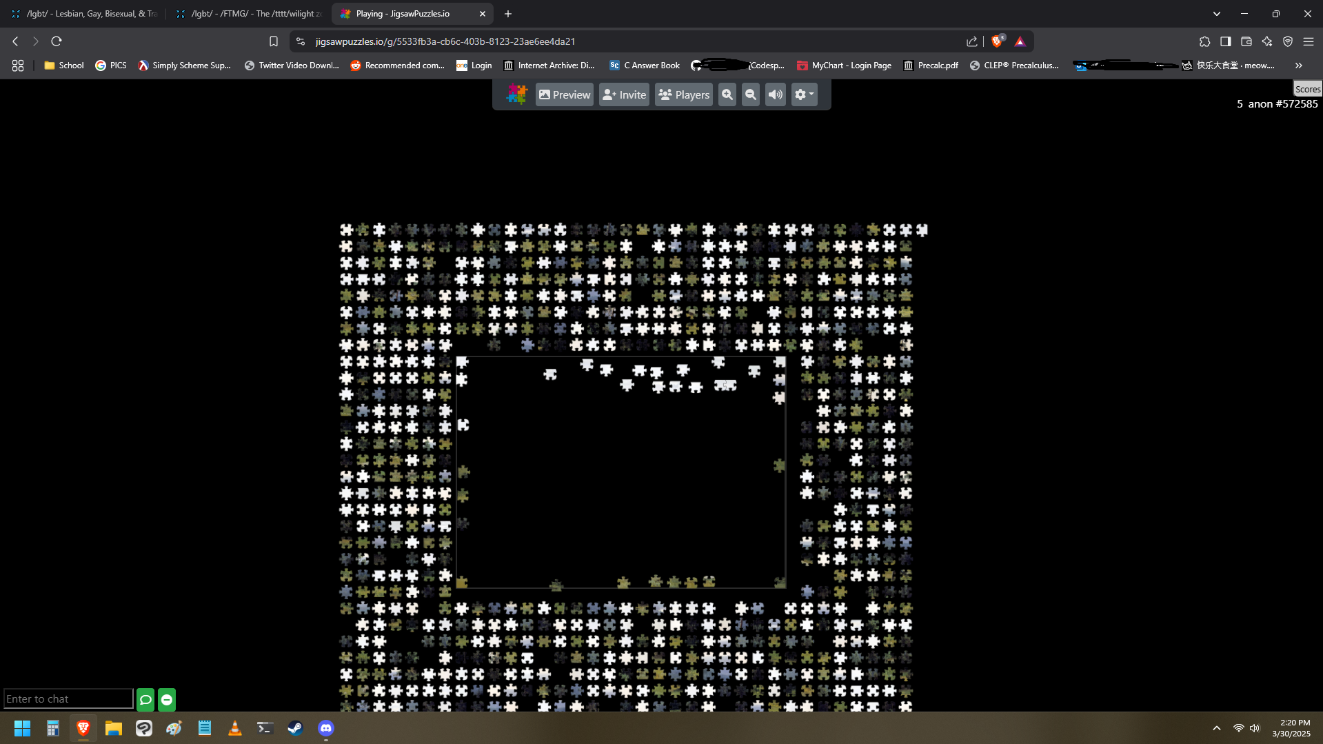The image size is (1323, 744).
Task: Open Terminal from the taskbar
Action: (265, 728)
